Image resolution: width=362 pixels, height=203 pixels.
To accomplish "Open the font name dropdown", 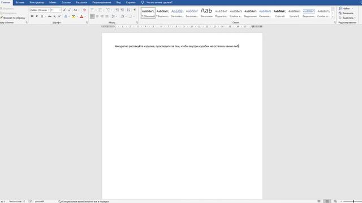I will pyautogui.click(x=49, y=10).
